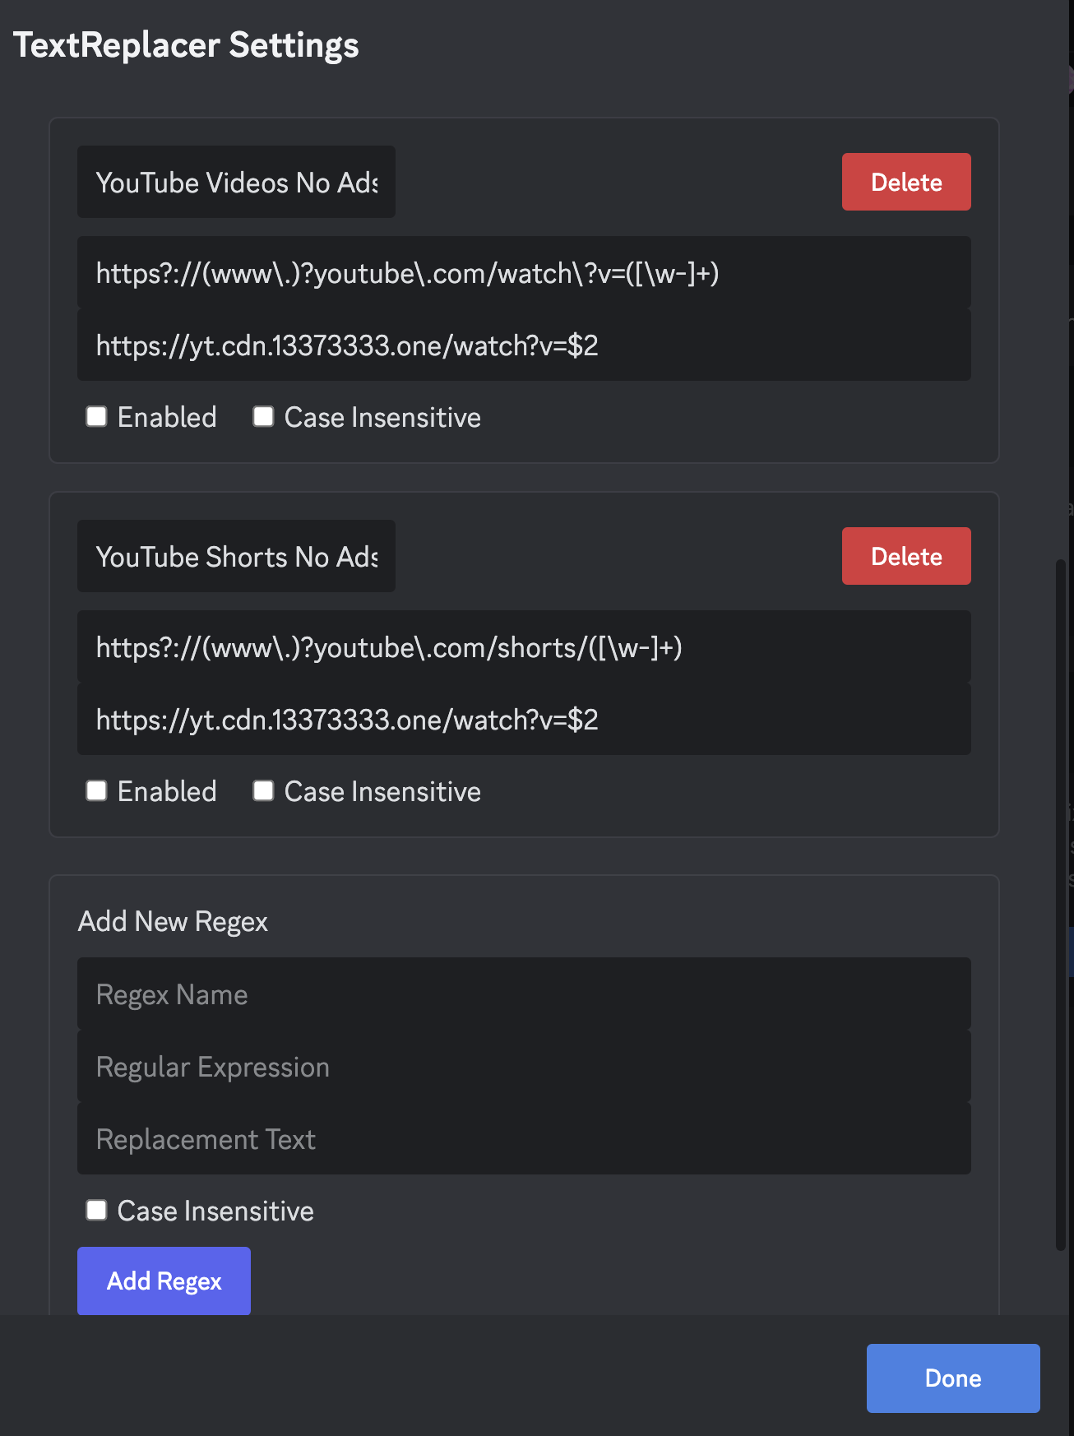The height and width of the screenshot is (1436, 1074).
Task: Click the settings panel vertical scrollbar
Action: pyautogui.click(x=1061, y=905)
